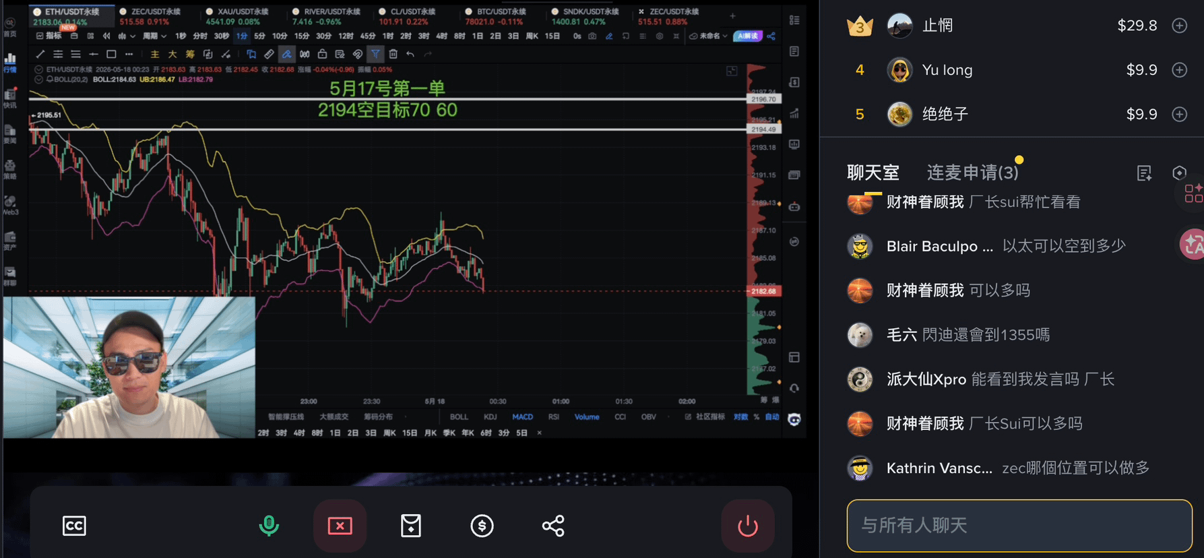Toggle the 大 indicator button
Viewport: 1204px width, 558px height.
coord(172,54)
